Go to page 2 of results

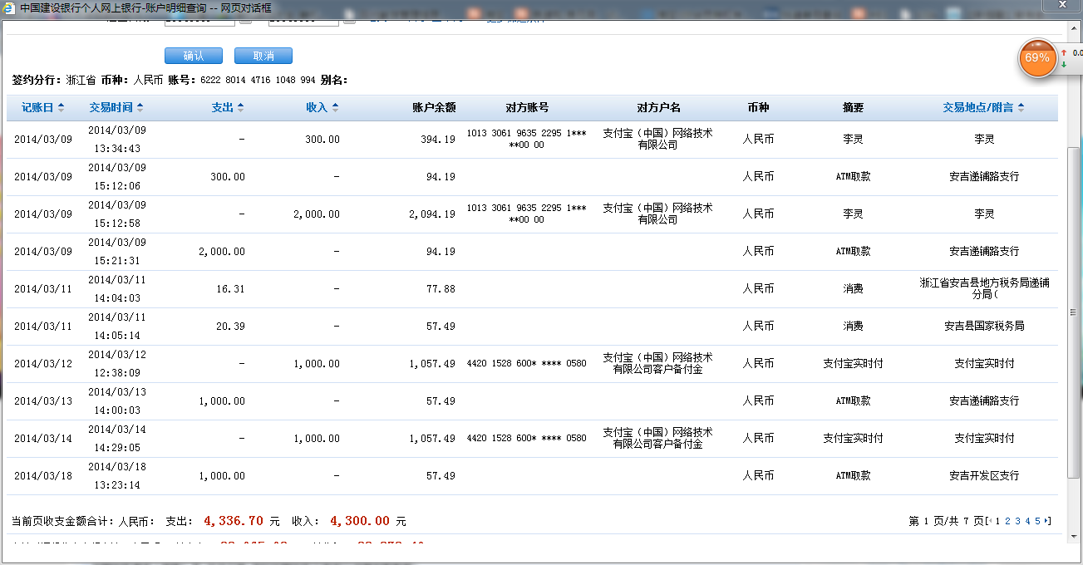(1007, 521)
